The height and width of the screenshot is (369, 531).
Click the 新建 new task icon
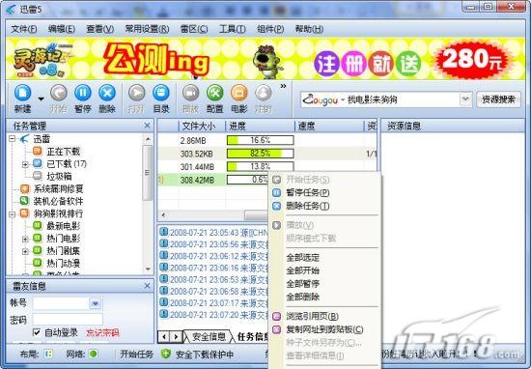click(23, 93)
